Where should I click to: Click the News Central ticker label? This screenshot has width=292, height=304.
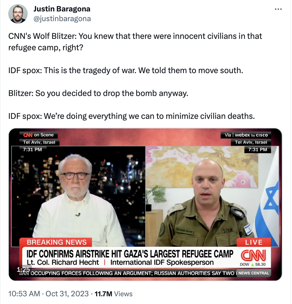[254, 273]
